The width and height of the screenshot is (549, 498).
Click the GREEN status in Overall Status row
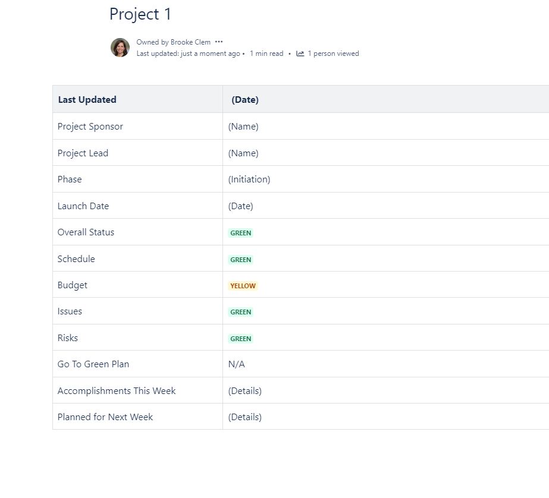[240, 233]
